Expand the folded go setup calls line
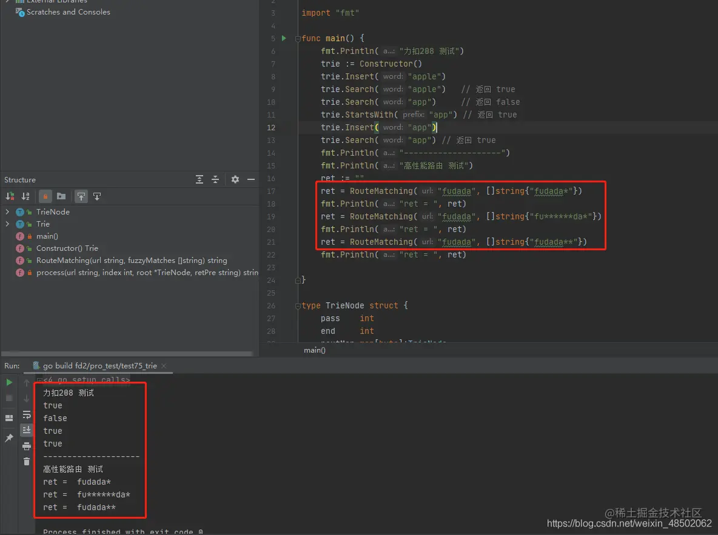Image resolution: width=718 pixels, height=535 pixels. click(x=40, y=380)
